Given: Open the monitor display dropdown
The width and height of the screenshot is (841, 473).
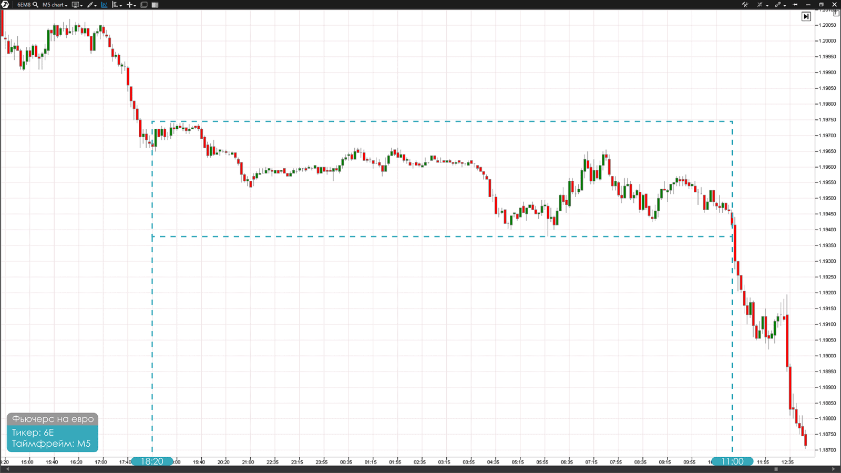Looking at the screenshot, I should click(x=77, y=5).
